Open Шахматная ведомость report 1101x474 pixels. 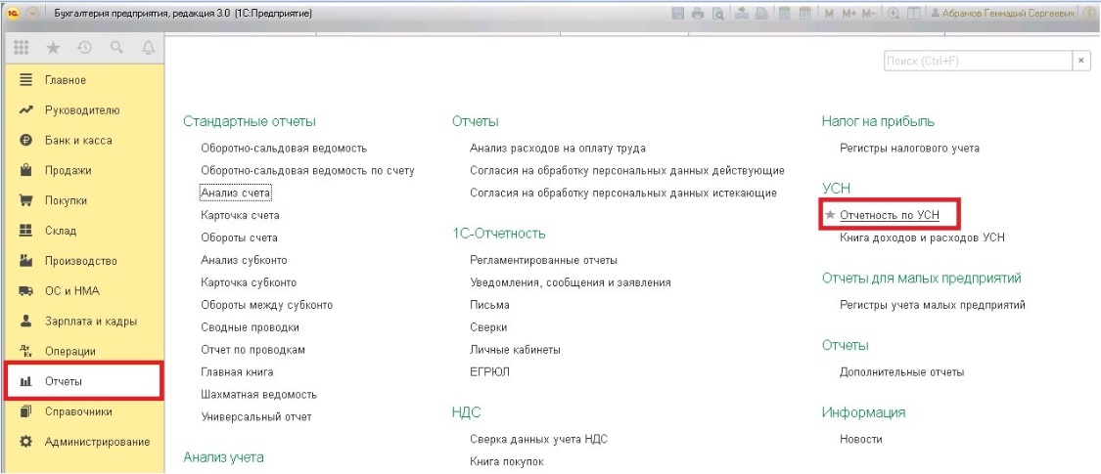pyautogui.click(x=258, y=395)
